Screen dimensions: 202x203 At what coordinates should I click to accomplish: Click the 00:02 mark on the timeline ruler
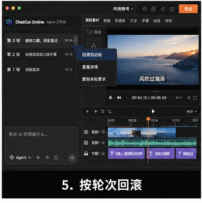pyautogui.click(x=132, y=120)
